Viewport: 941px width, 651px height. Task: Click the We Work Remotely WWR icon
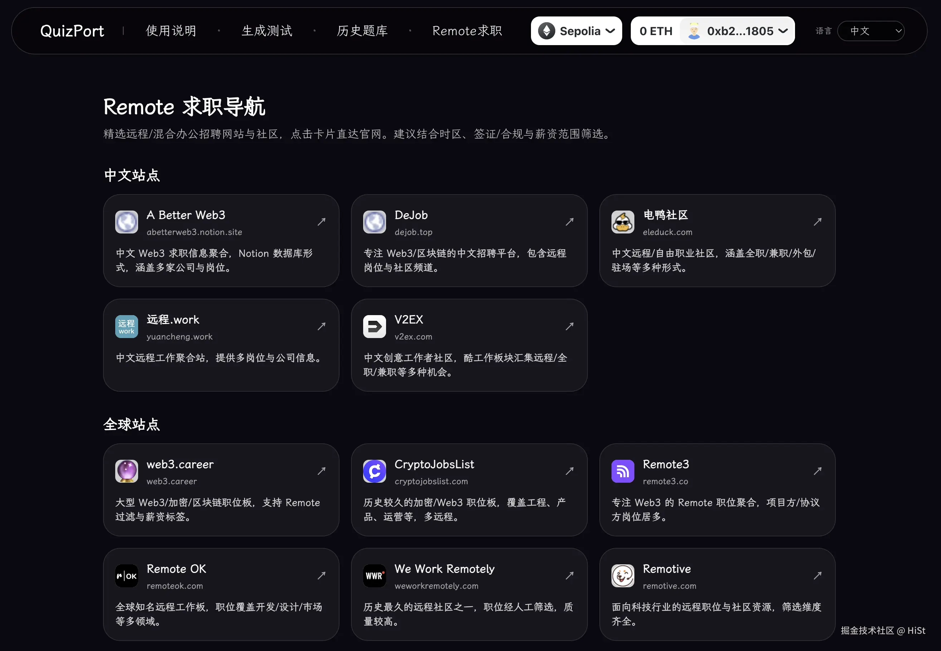(374, 575)
